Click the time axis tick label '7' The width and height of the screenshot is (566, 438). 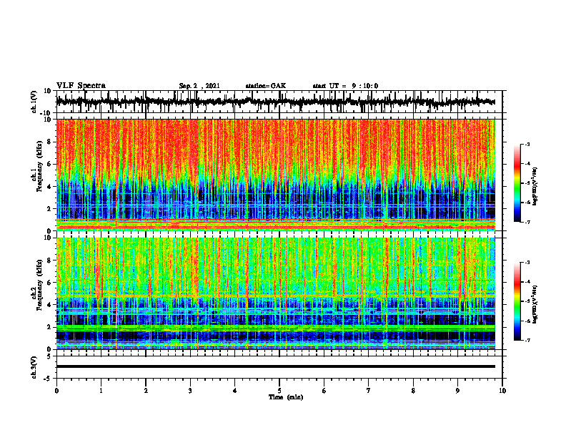coord(369,391)
